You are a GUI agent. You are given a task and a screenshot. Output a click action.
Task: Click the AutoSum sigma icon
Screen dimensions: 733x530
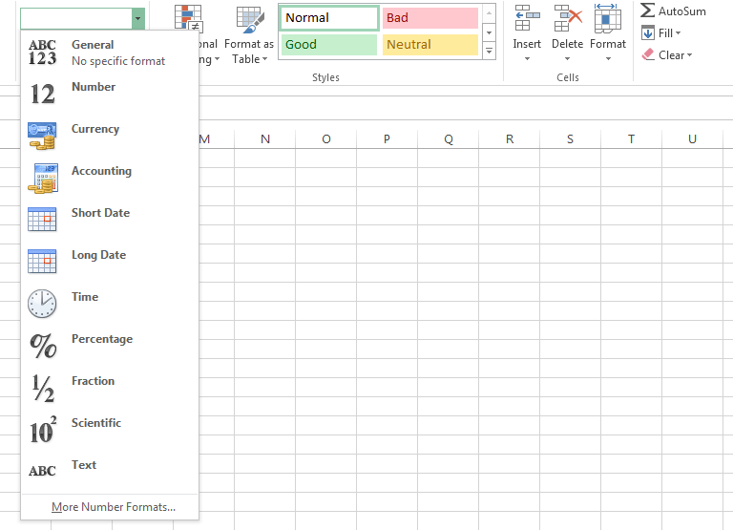point(647,11)
